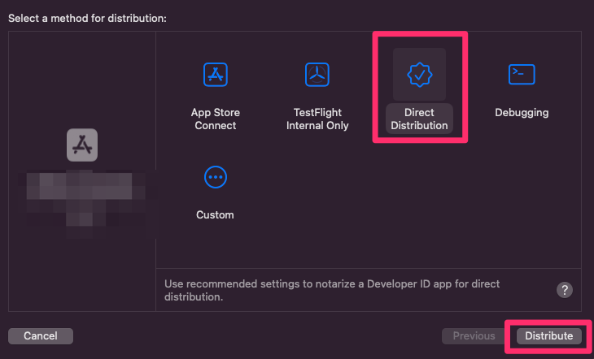Click the notarize Developer ID description text
Image resolution: width=594 pixels, height=359 pixels.
(332, 291)
